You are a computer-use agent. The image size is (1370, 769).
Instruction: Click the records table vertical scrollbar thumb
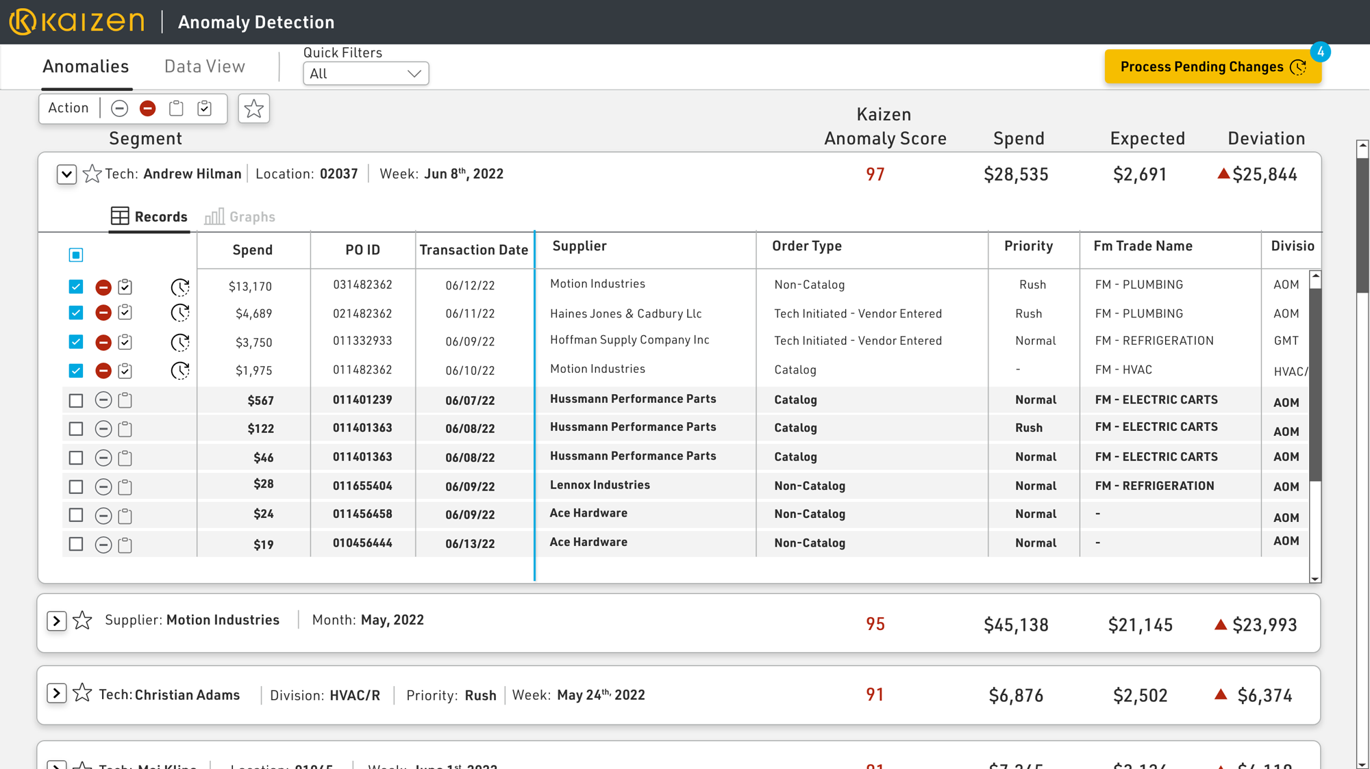1315,383
